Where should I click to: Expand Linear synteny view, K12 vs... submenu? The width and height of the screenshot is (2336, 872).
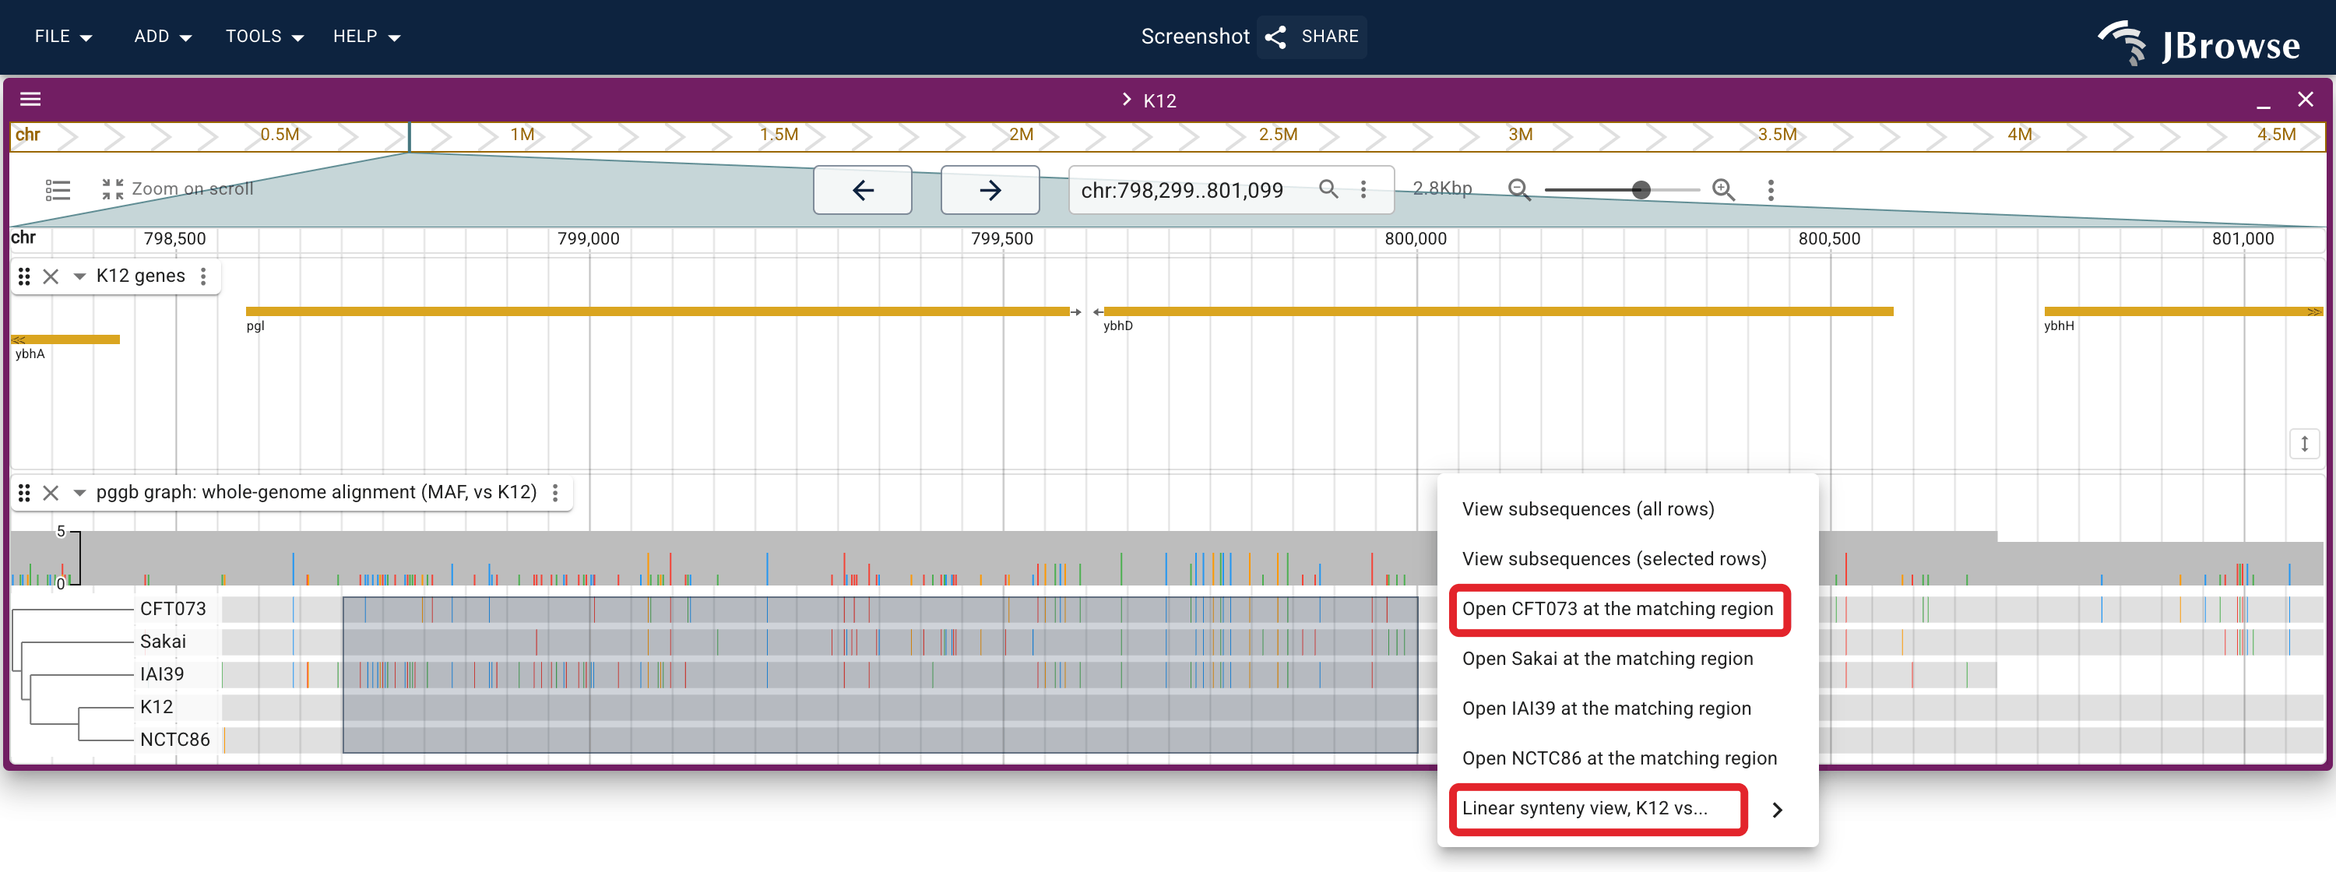1627,807
